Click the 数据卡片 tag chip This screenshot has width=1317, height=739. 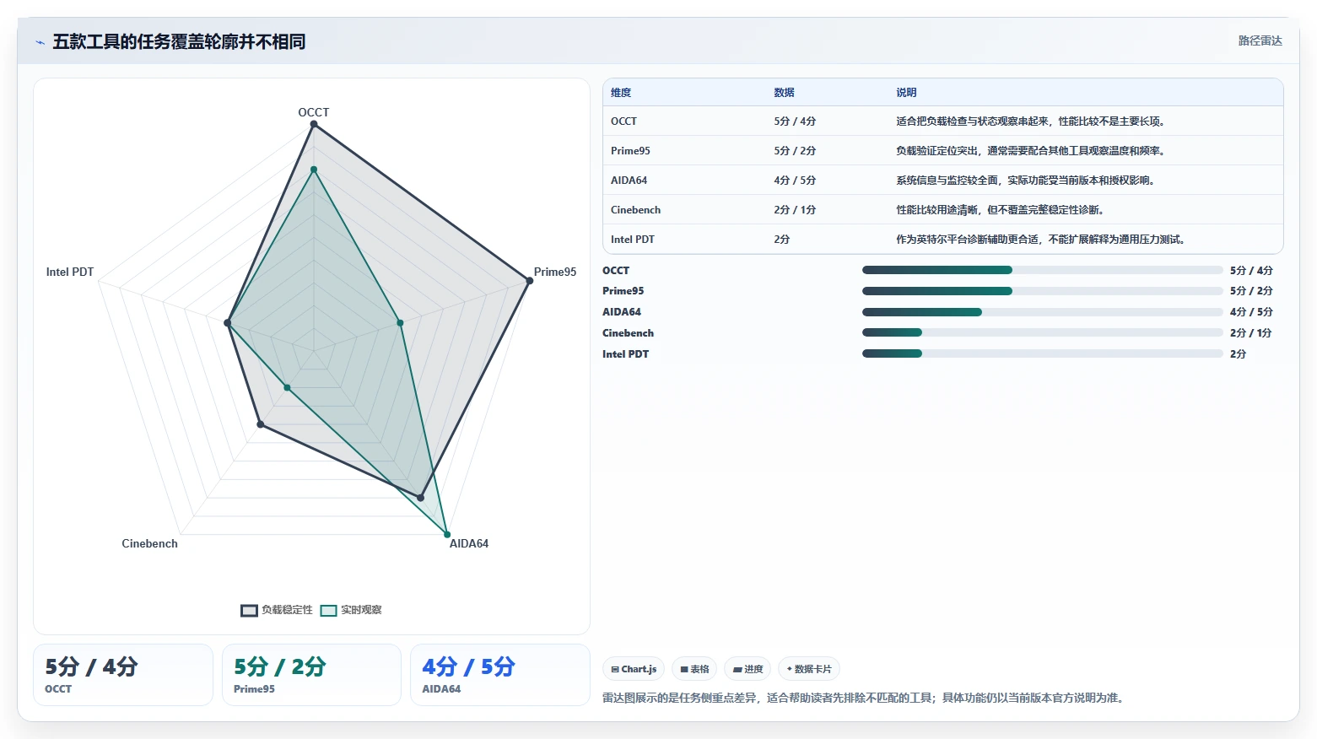pyautogui.click(x=809, y=669)
